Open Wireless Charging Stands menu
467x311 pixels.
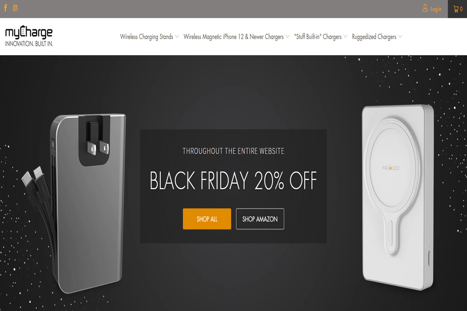147,37
